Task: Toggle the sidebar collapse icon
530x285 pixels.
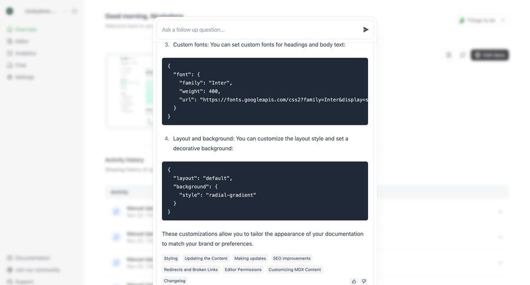Action: point(74,11)
